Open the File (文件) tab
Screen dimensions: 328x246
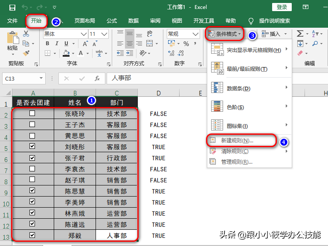pyautogui.click(x=12, y=21)
